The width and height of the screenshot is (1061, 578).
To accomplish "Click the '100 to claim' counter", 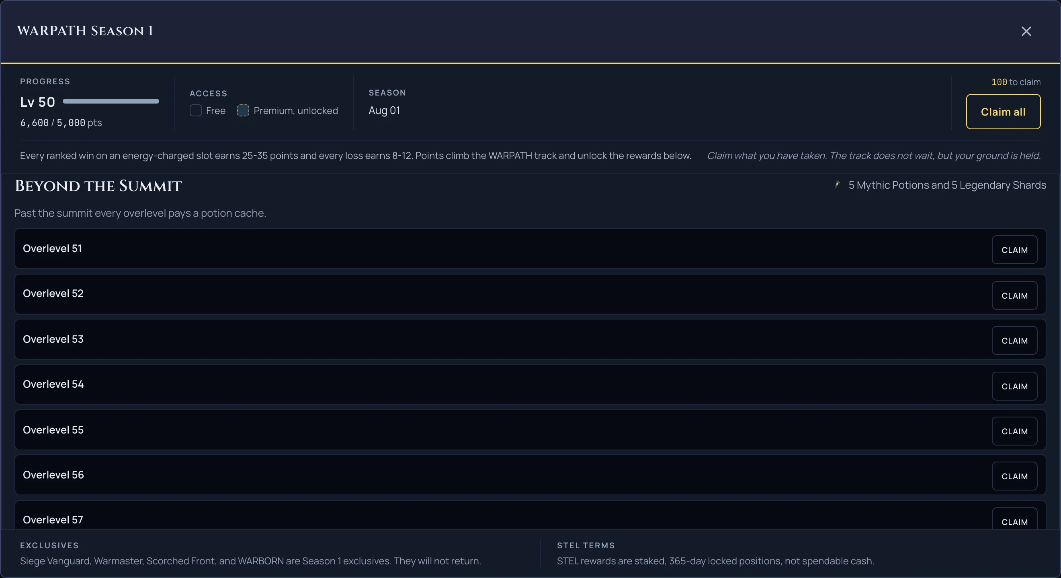I will coord(1016,82).
